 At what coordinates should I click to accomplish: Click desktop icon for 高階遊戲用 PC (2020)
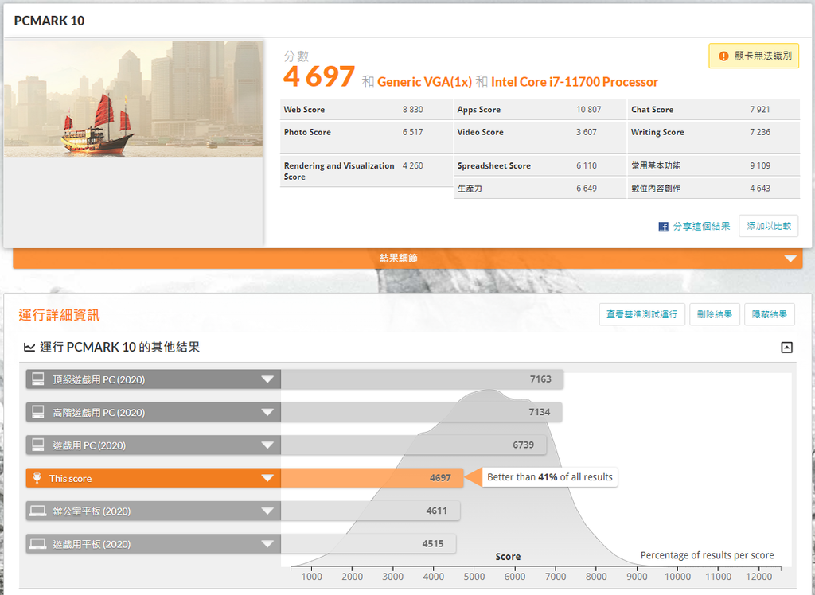point(38,412)
